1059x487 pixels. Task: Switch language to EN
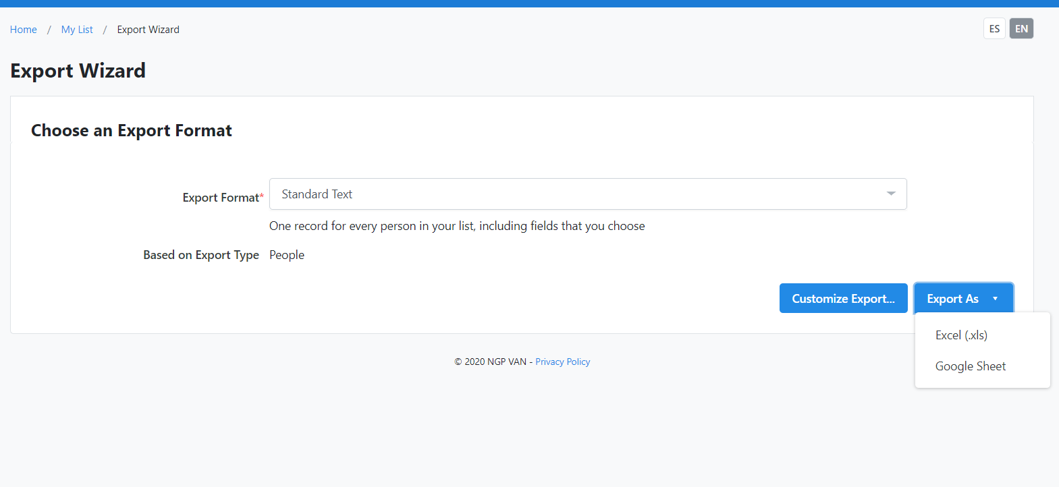pyautogui.click(x=1021, y=28)
